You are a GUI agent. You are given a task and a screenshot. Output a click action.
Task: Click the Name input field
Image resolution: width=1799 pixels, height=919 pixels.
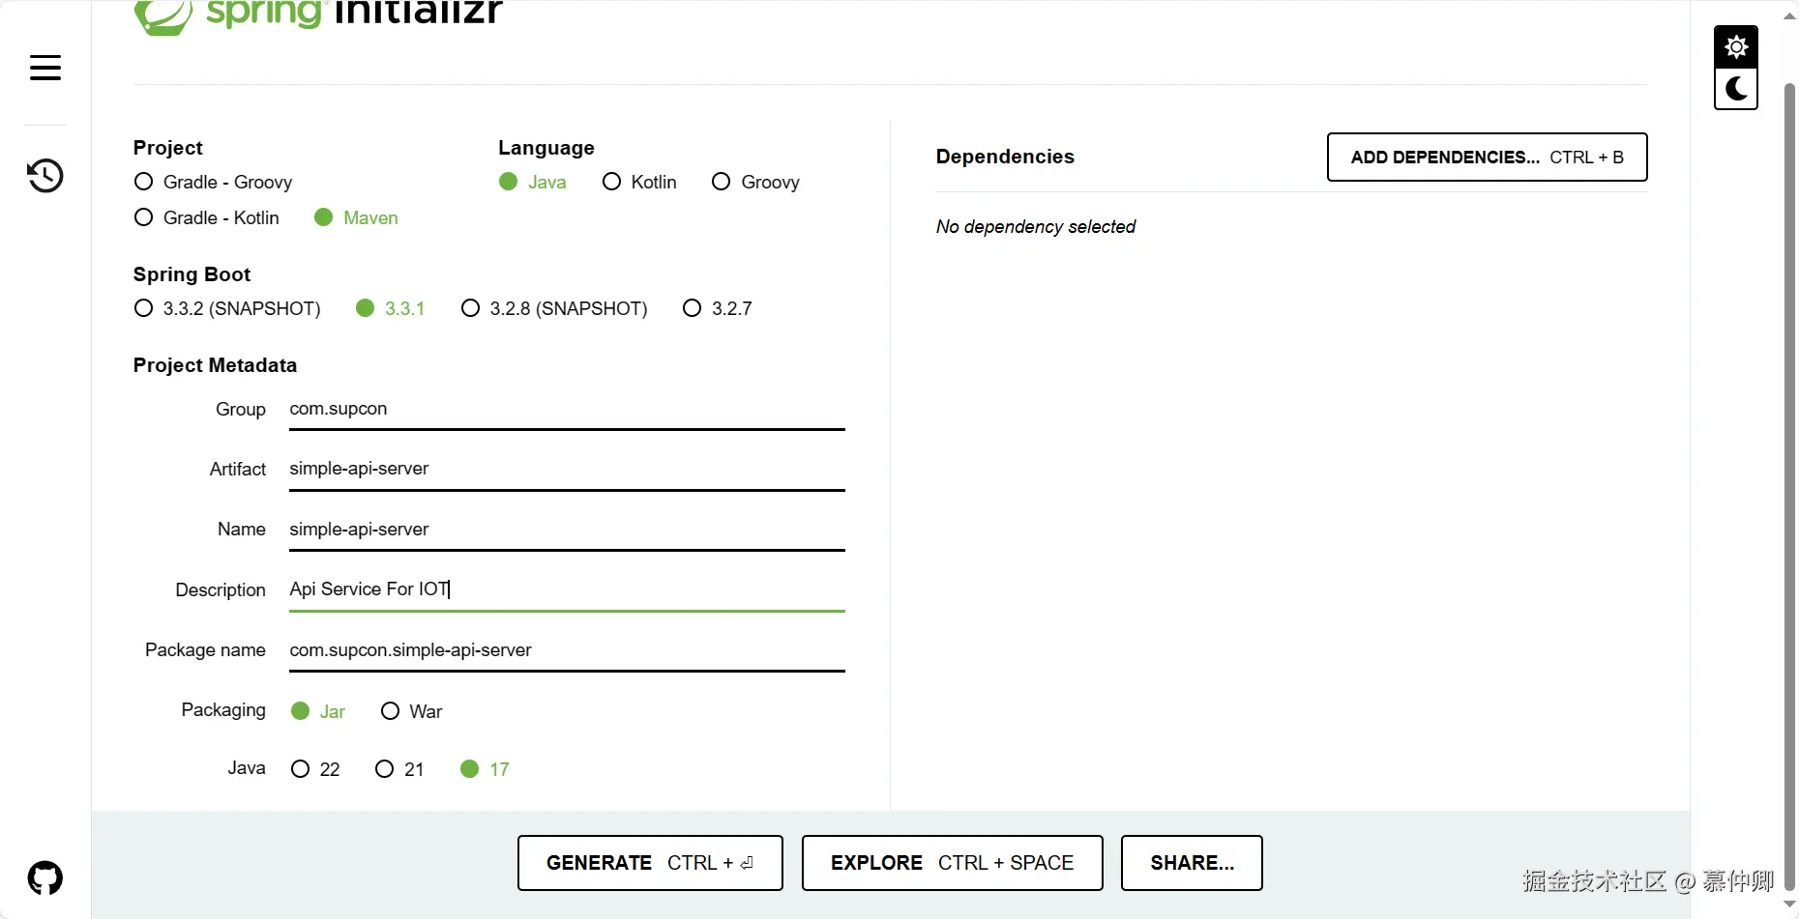567,530
